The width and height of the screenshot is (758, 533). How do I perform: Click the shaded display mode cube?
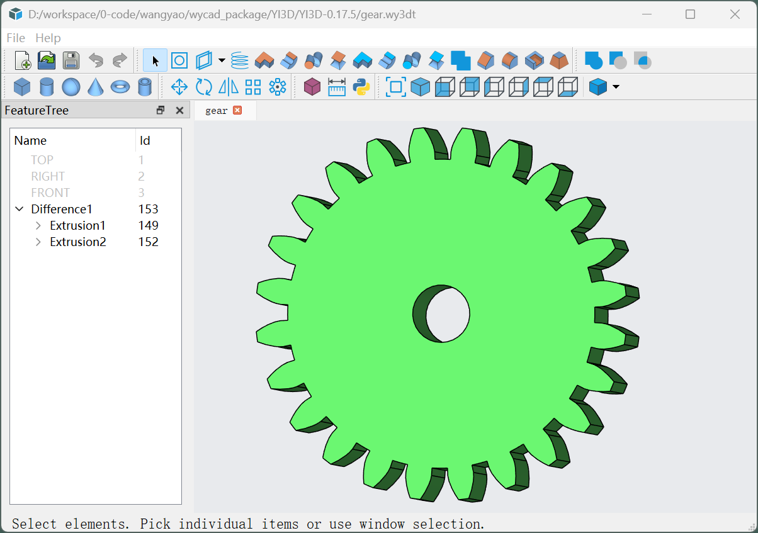pyautogui.click(x=598, y=87)
